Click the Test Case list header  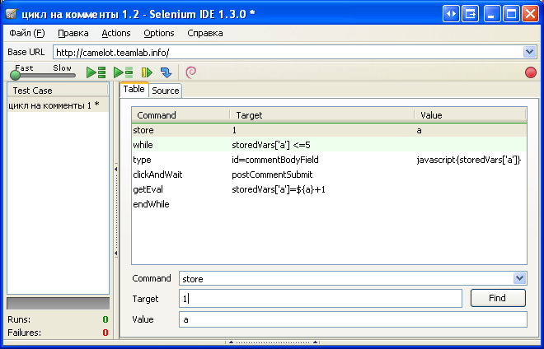(x=58, y=91)
